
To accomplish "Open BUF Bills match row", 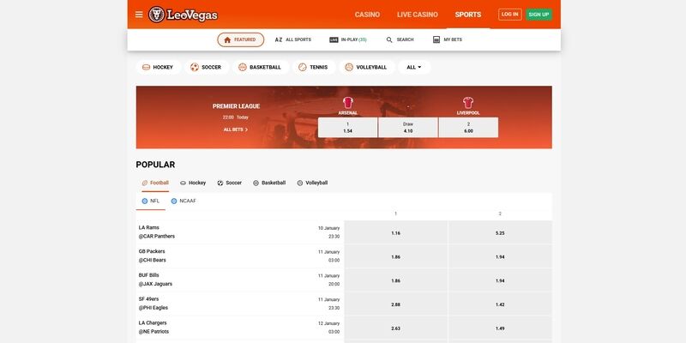I will coord(240,280).
